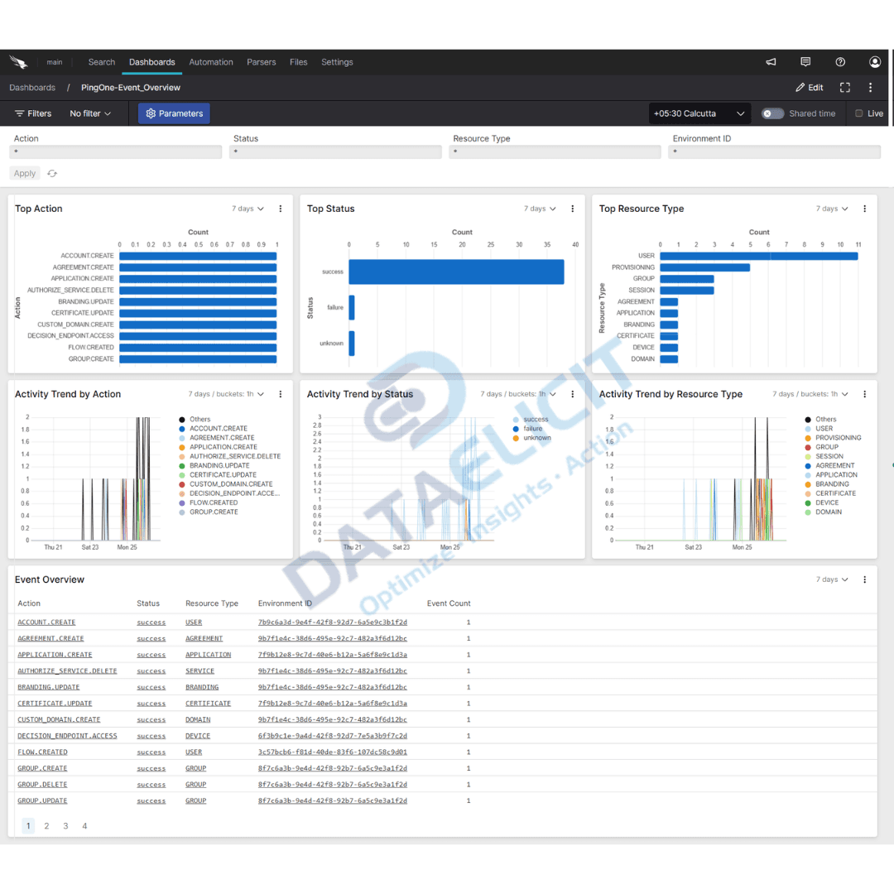Refresh using the icon next to Apply
The height and width of the screenshot is (894, 894).
(x=51, y=173)
